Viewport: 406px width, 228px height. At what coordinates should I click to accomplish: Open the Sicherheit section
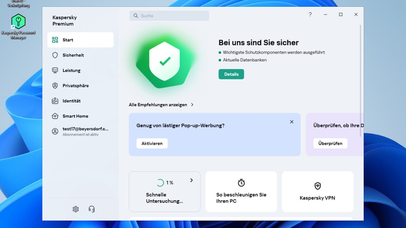(80, 55)
